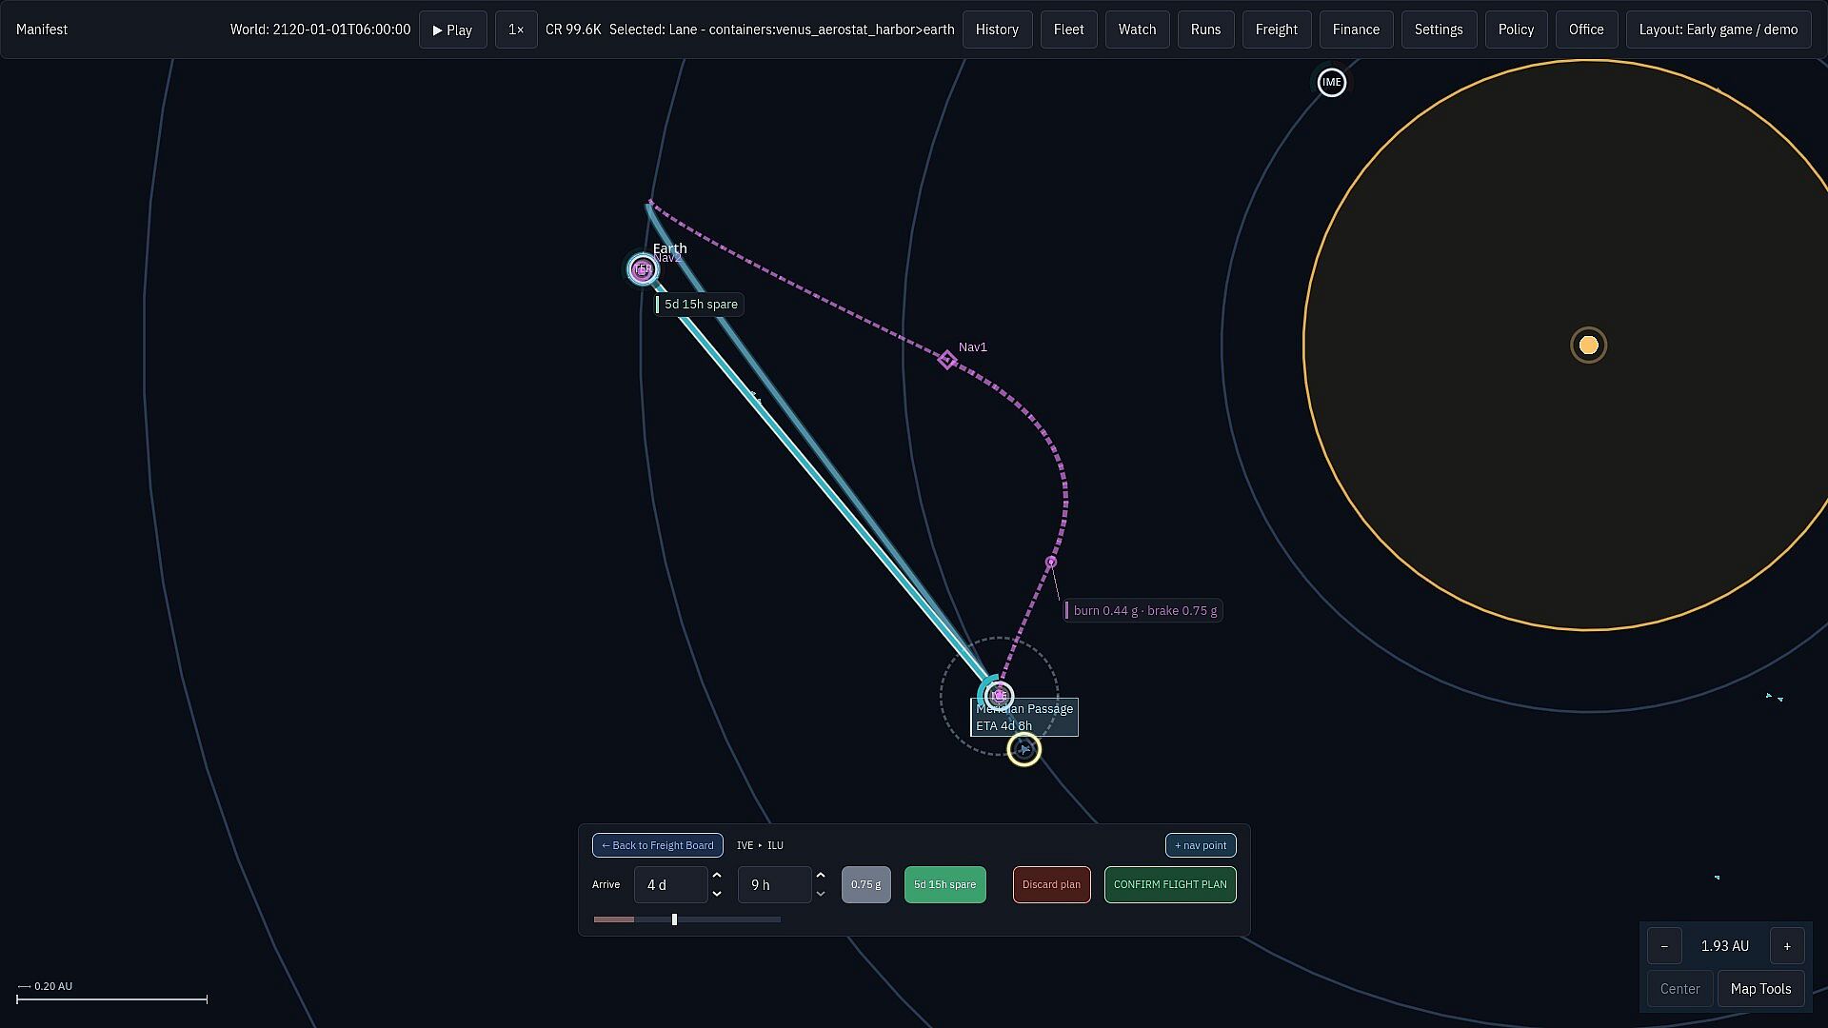
Task: Increase arrival days with the up arrow
Action: 717,876
